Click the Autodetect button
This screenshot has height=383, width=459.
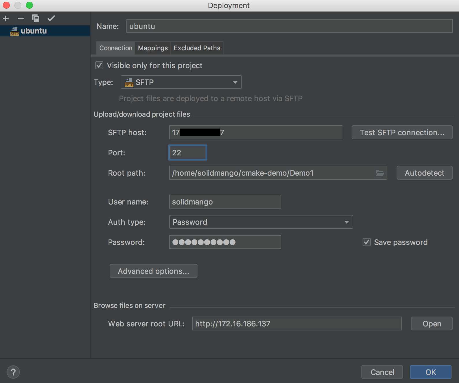point(424,173)
